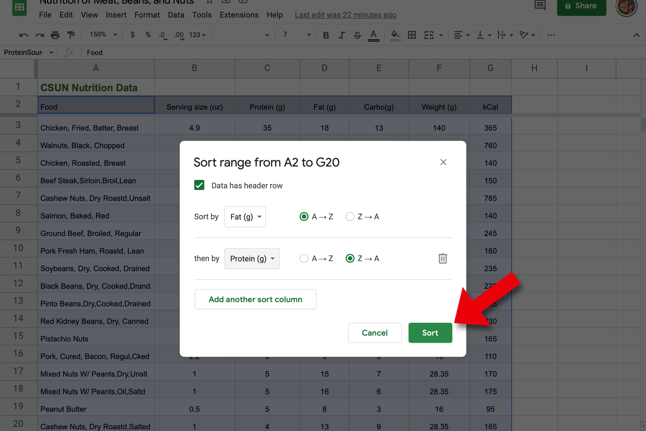Decrease decimal places icon
The width and height of the screenshot is (646, 431).
click(163, 35)
